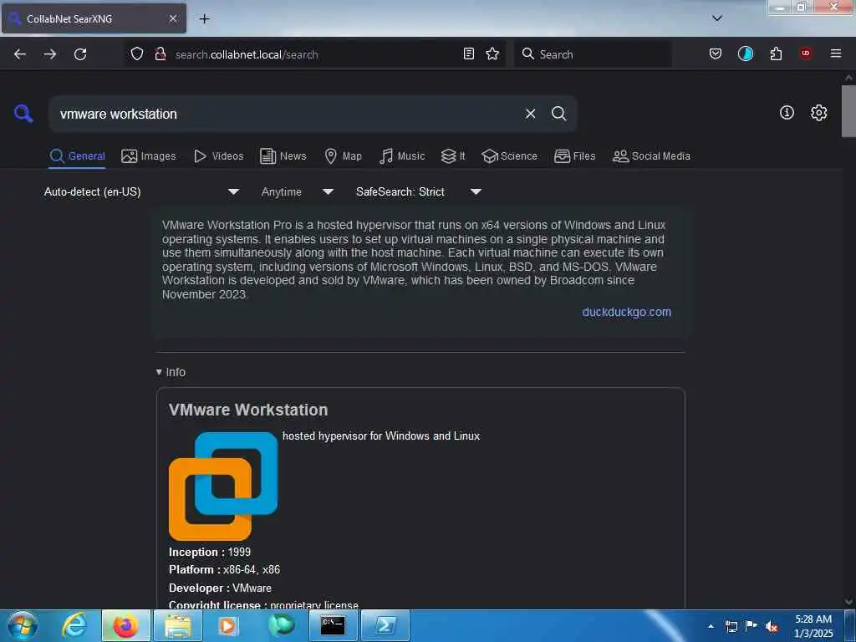Click the page vertical scrollbar thumb

(x=848, y=111)
